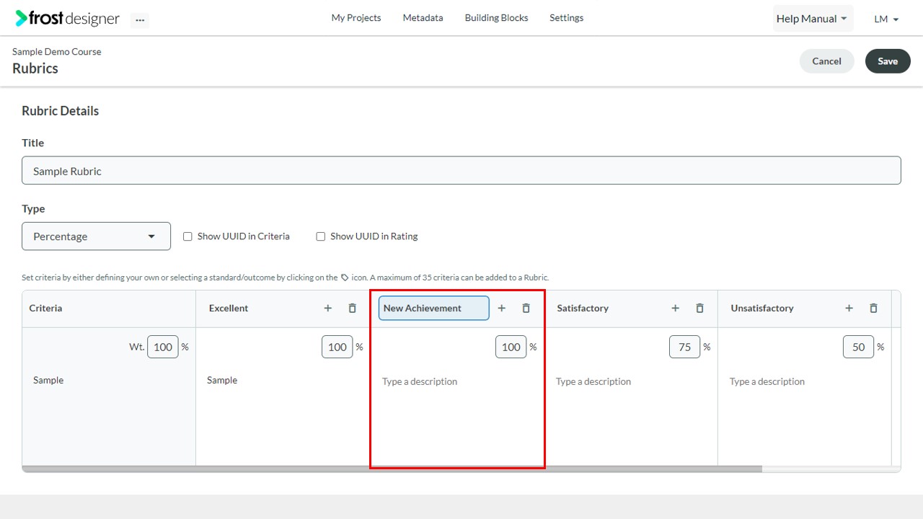Click the Satisfactory percentage field showing 75
This screenshot has height=519, width=923.
point(685,347)
